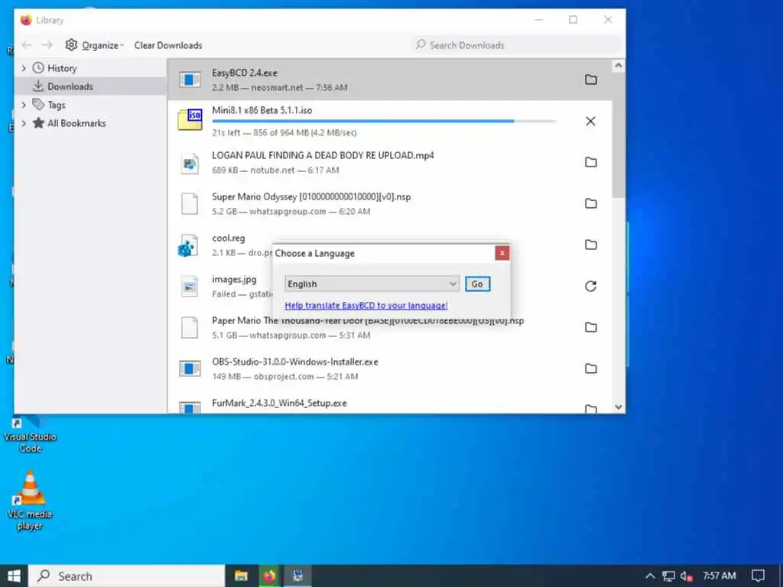Click Go in Choose a Language dialog

[477, 284]
